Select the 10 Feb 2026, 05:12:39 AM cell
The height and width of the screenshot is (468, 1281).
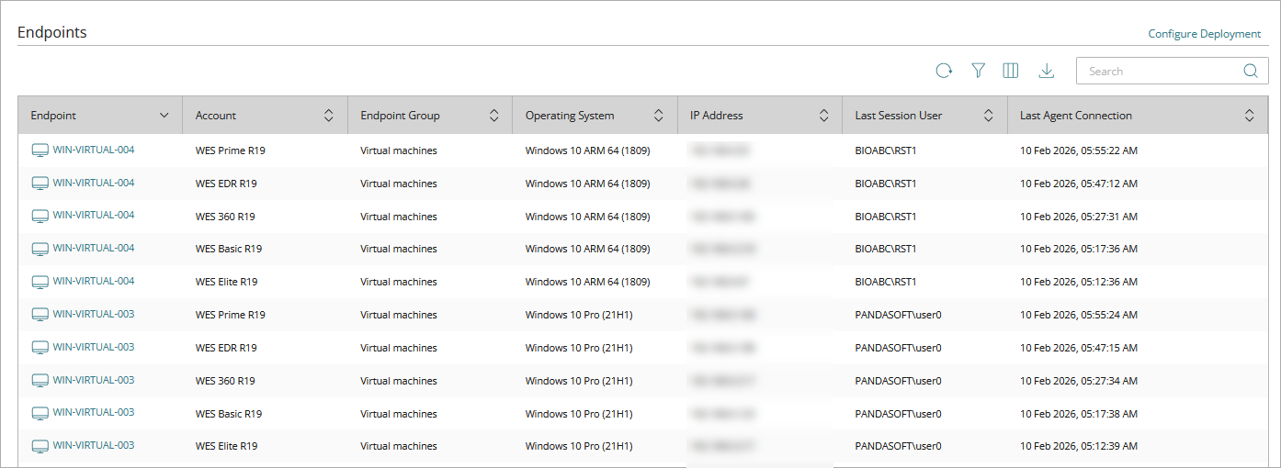(1079, 446)
